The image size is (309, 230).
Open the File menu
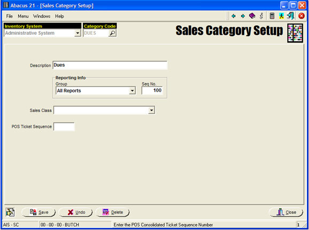coord(9,16)
